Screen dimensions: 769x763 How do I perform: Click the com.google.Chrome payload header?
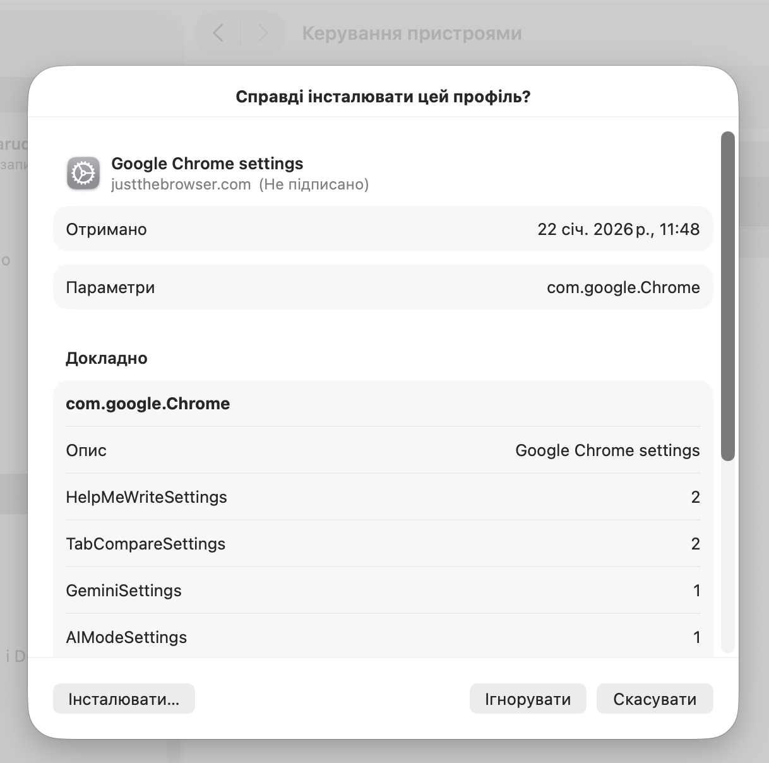coord(148,404)
